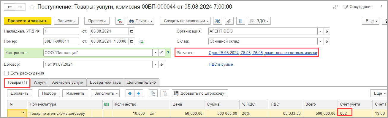
Task: Open attached files paperclip icon
Action: (x=229, y=21)
